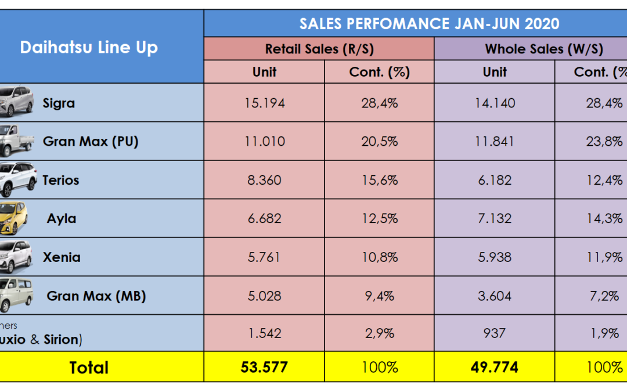
Task: Click the Xenia retail contribution 10,8%
Action: pyautogui.click(x=379, y=257)
